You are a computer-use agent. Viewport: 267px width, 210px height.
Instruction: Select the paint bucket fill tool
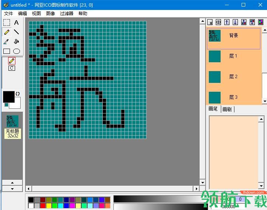[x=16, y=42]
